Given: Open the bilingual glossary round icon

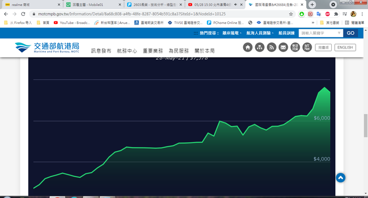Looking at the screenshot, I should click(295, 47).
